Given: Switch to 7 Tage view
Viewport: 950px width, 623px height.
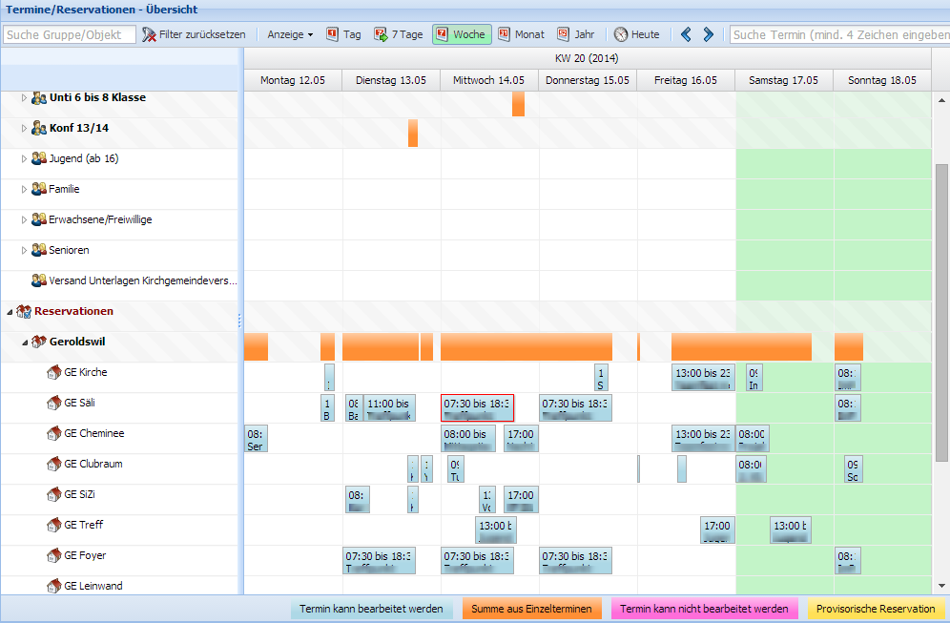Looking at the screenshot, I should point(398,34).
